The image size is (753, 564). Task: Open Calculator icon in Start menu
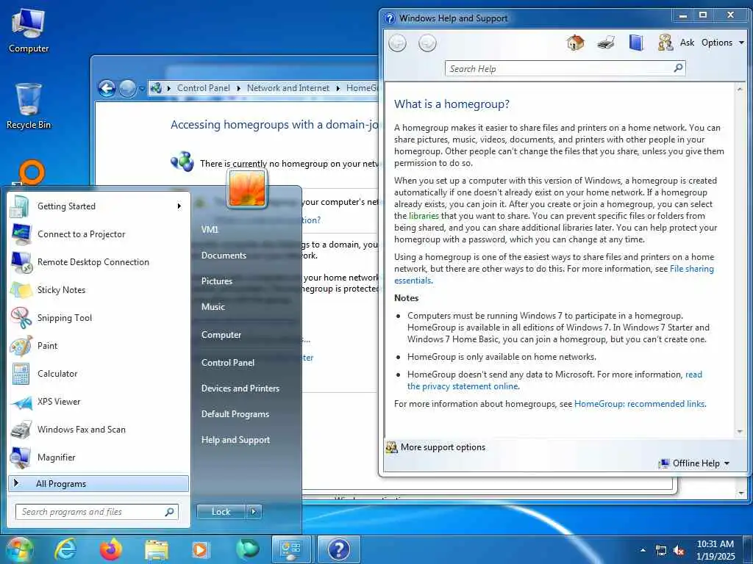[x=21, y=374]
